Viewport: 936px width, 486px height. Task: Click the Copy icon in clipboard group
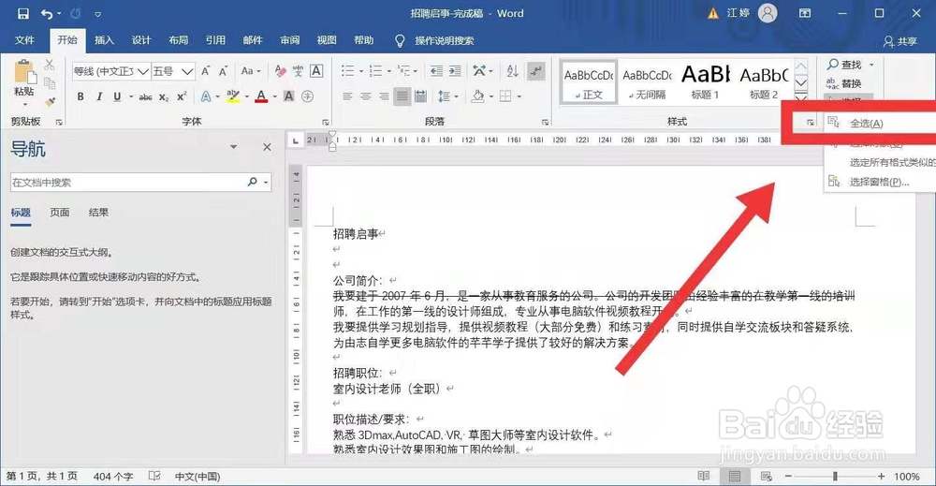point(50,83)
